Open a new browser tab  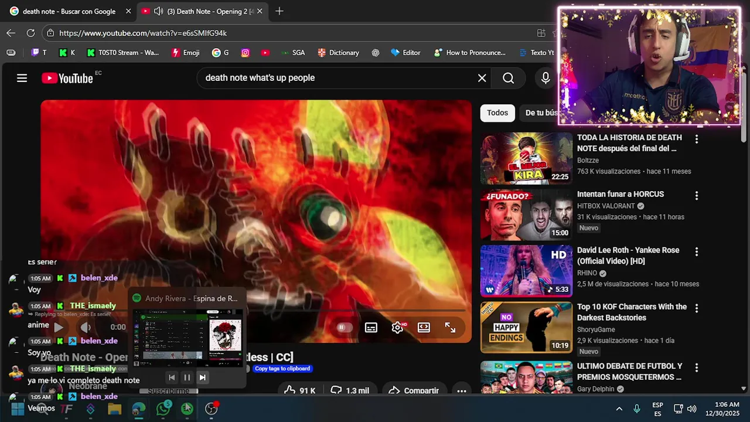(279, 11)
